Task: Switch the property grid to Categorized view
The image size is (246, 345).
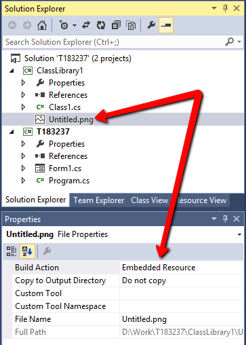Action: pos(12,251)
